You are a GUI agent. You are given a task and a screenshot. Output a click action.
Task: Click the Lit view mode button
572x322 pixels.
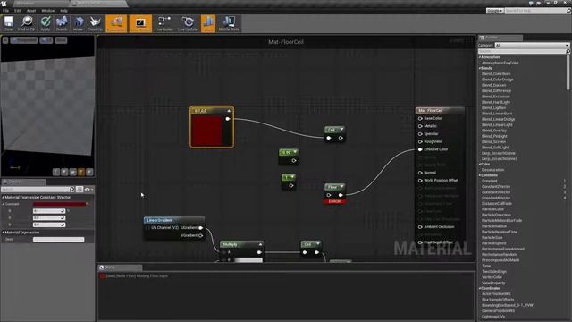[x=46, y=40]
